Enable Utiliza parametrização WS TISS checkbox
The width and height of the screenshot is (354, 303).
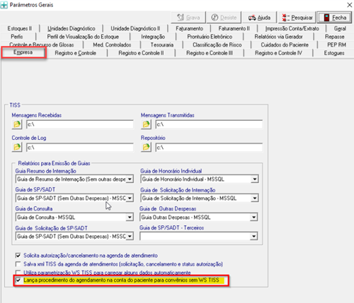coord(18,273)
